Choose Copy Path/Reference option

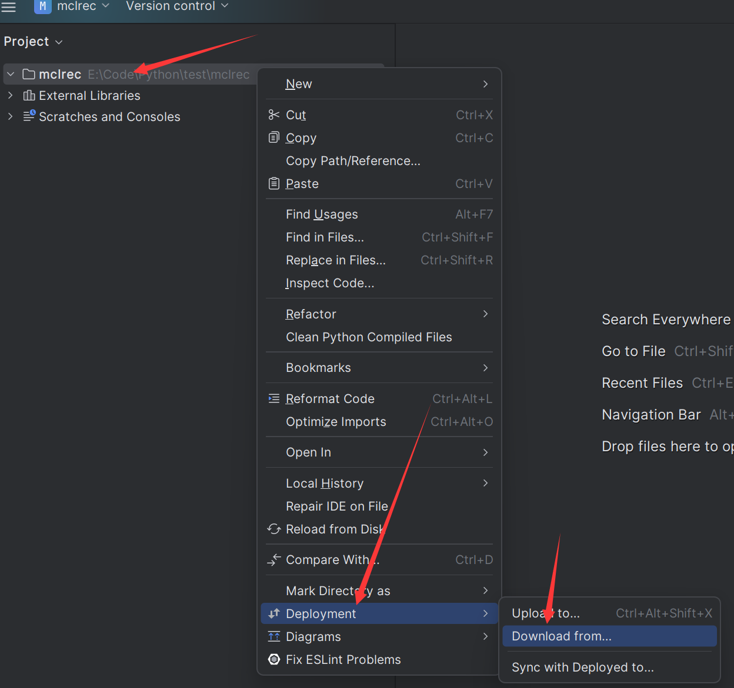click(379, 161)
